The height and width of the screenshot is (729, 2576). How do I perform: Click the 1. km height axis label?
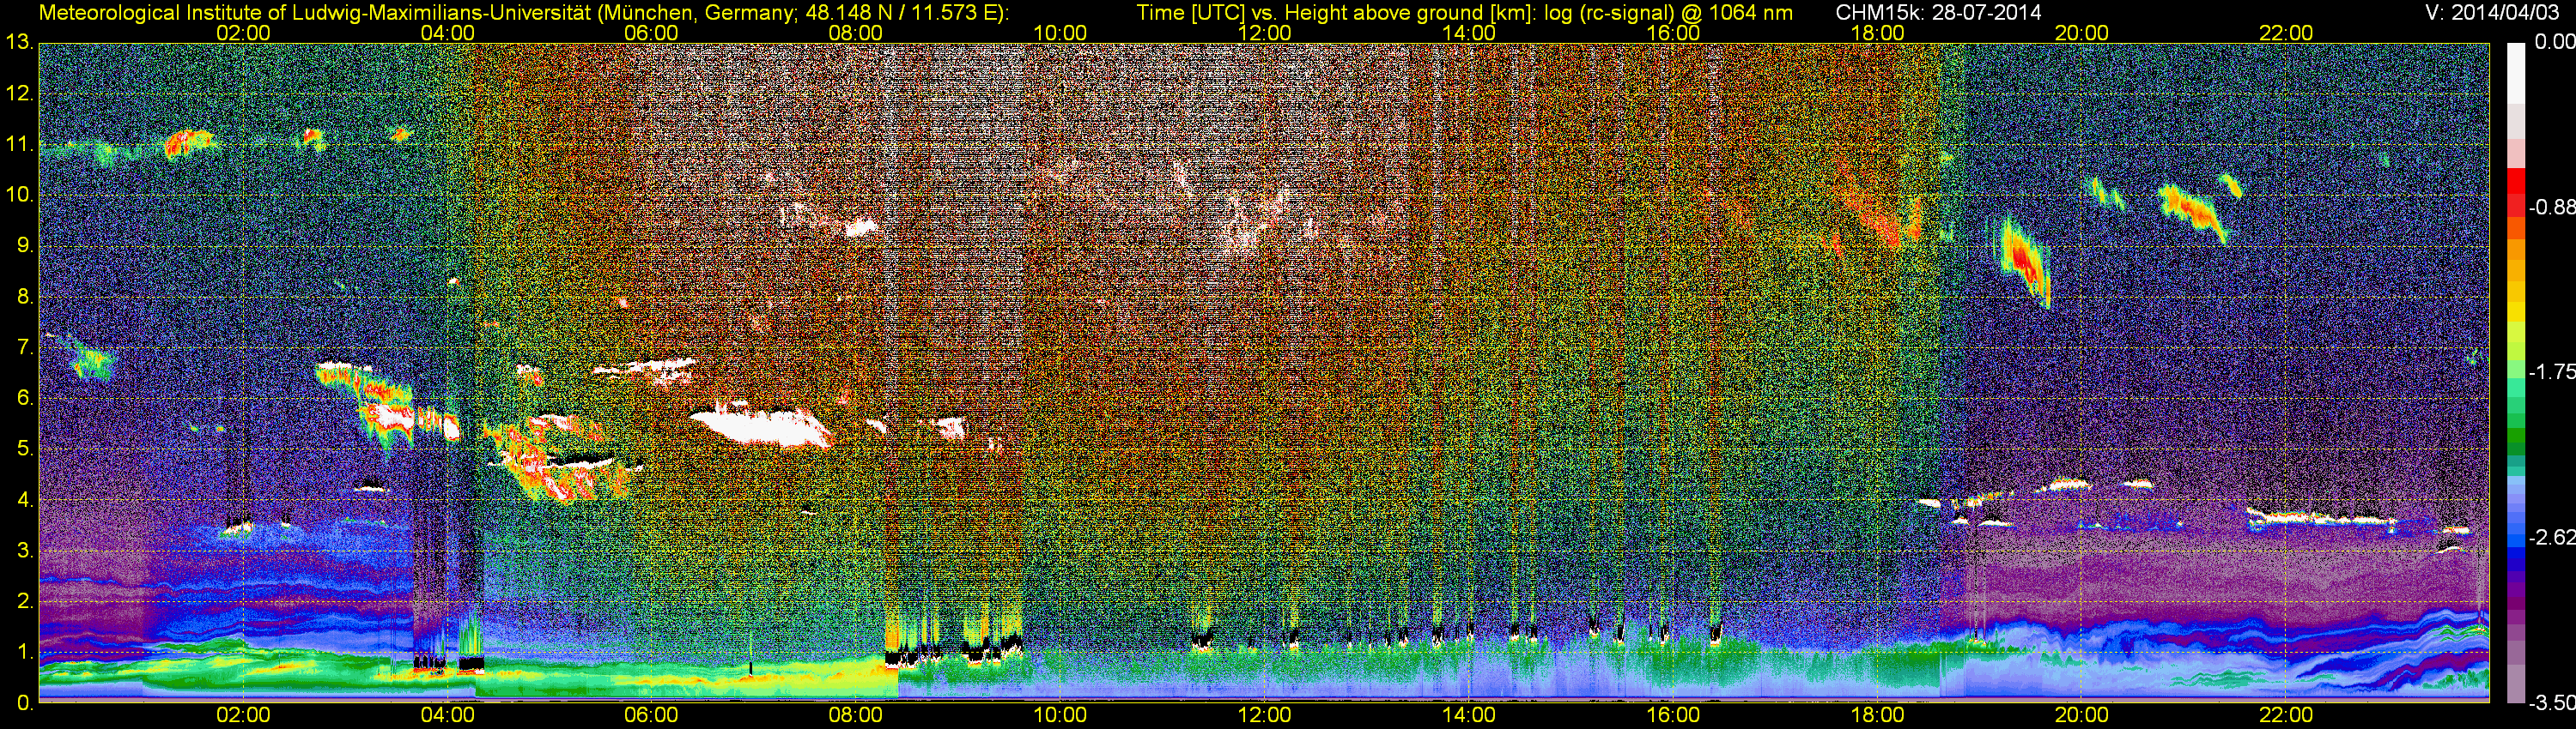click(x=25, y=652)
